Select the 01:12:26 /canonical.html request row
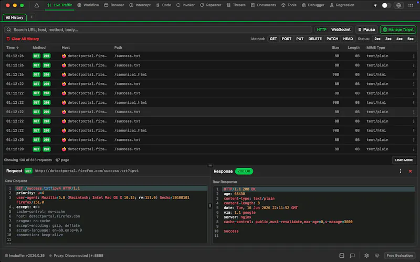The height and width of the screenshot is (262, 420). coord(210,74)
